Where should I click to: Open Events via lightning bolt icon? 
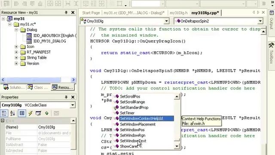[31, 113]
